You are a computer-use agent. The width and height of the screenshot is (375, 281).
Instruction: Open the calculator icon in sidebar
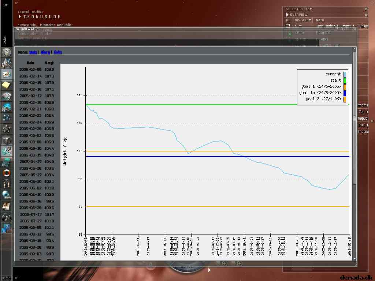[x=7, y=162]
